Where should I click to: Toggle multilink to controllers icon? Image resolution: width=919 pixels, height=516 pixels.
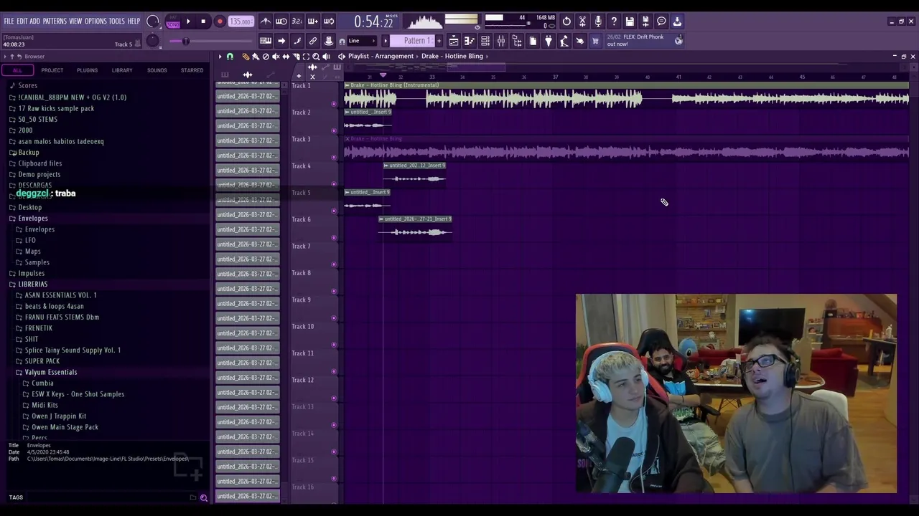[329, 41]
